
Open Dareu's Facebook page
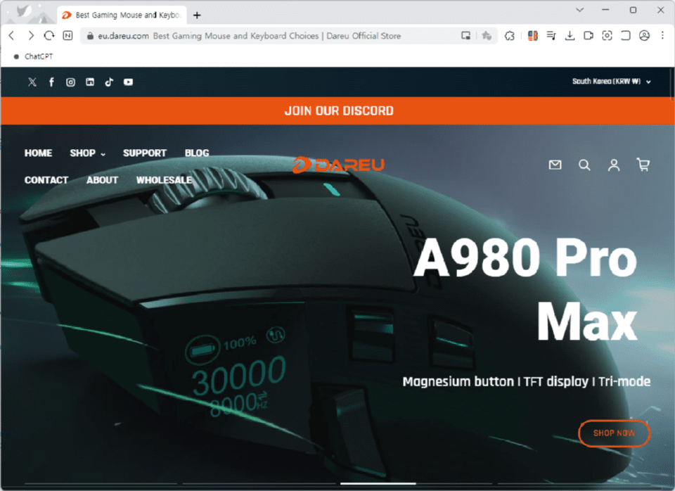(x=51, y=82)
